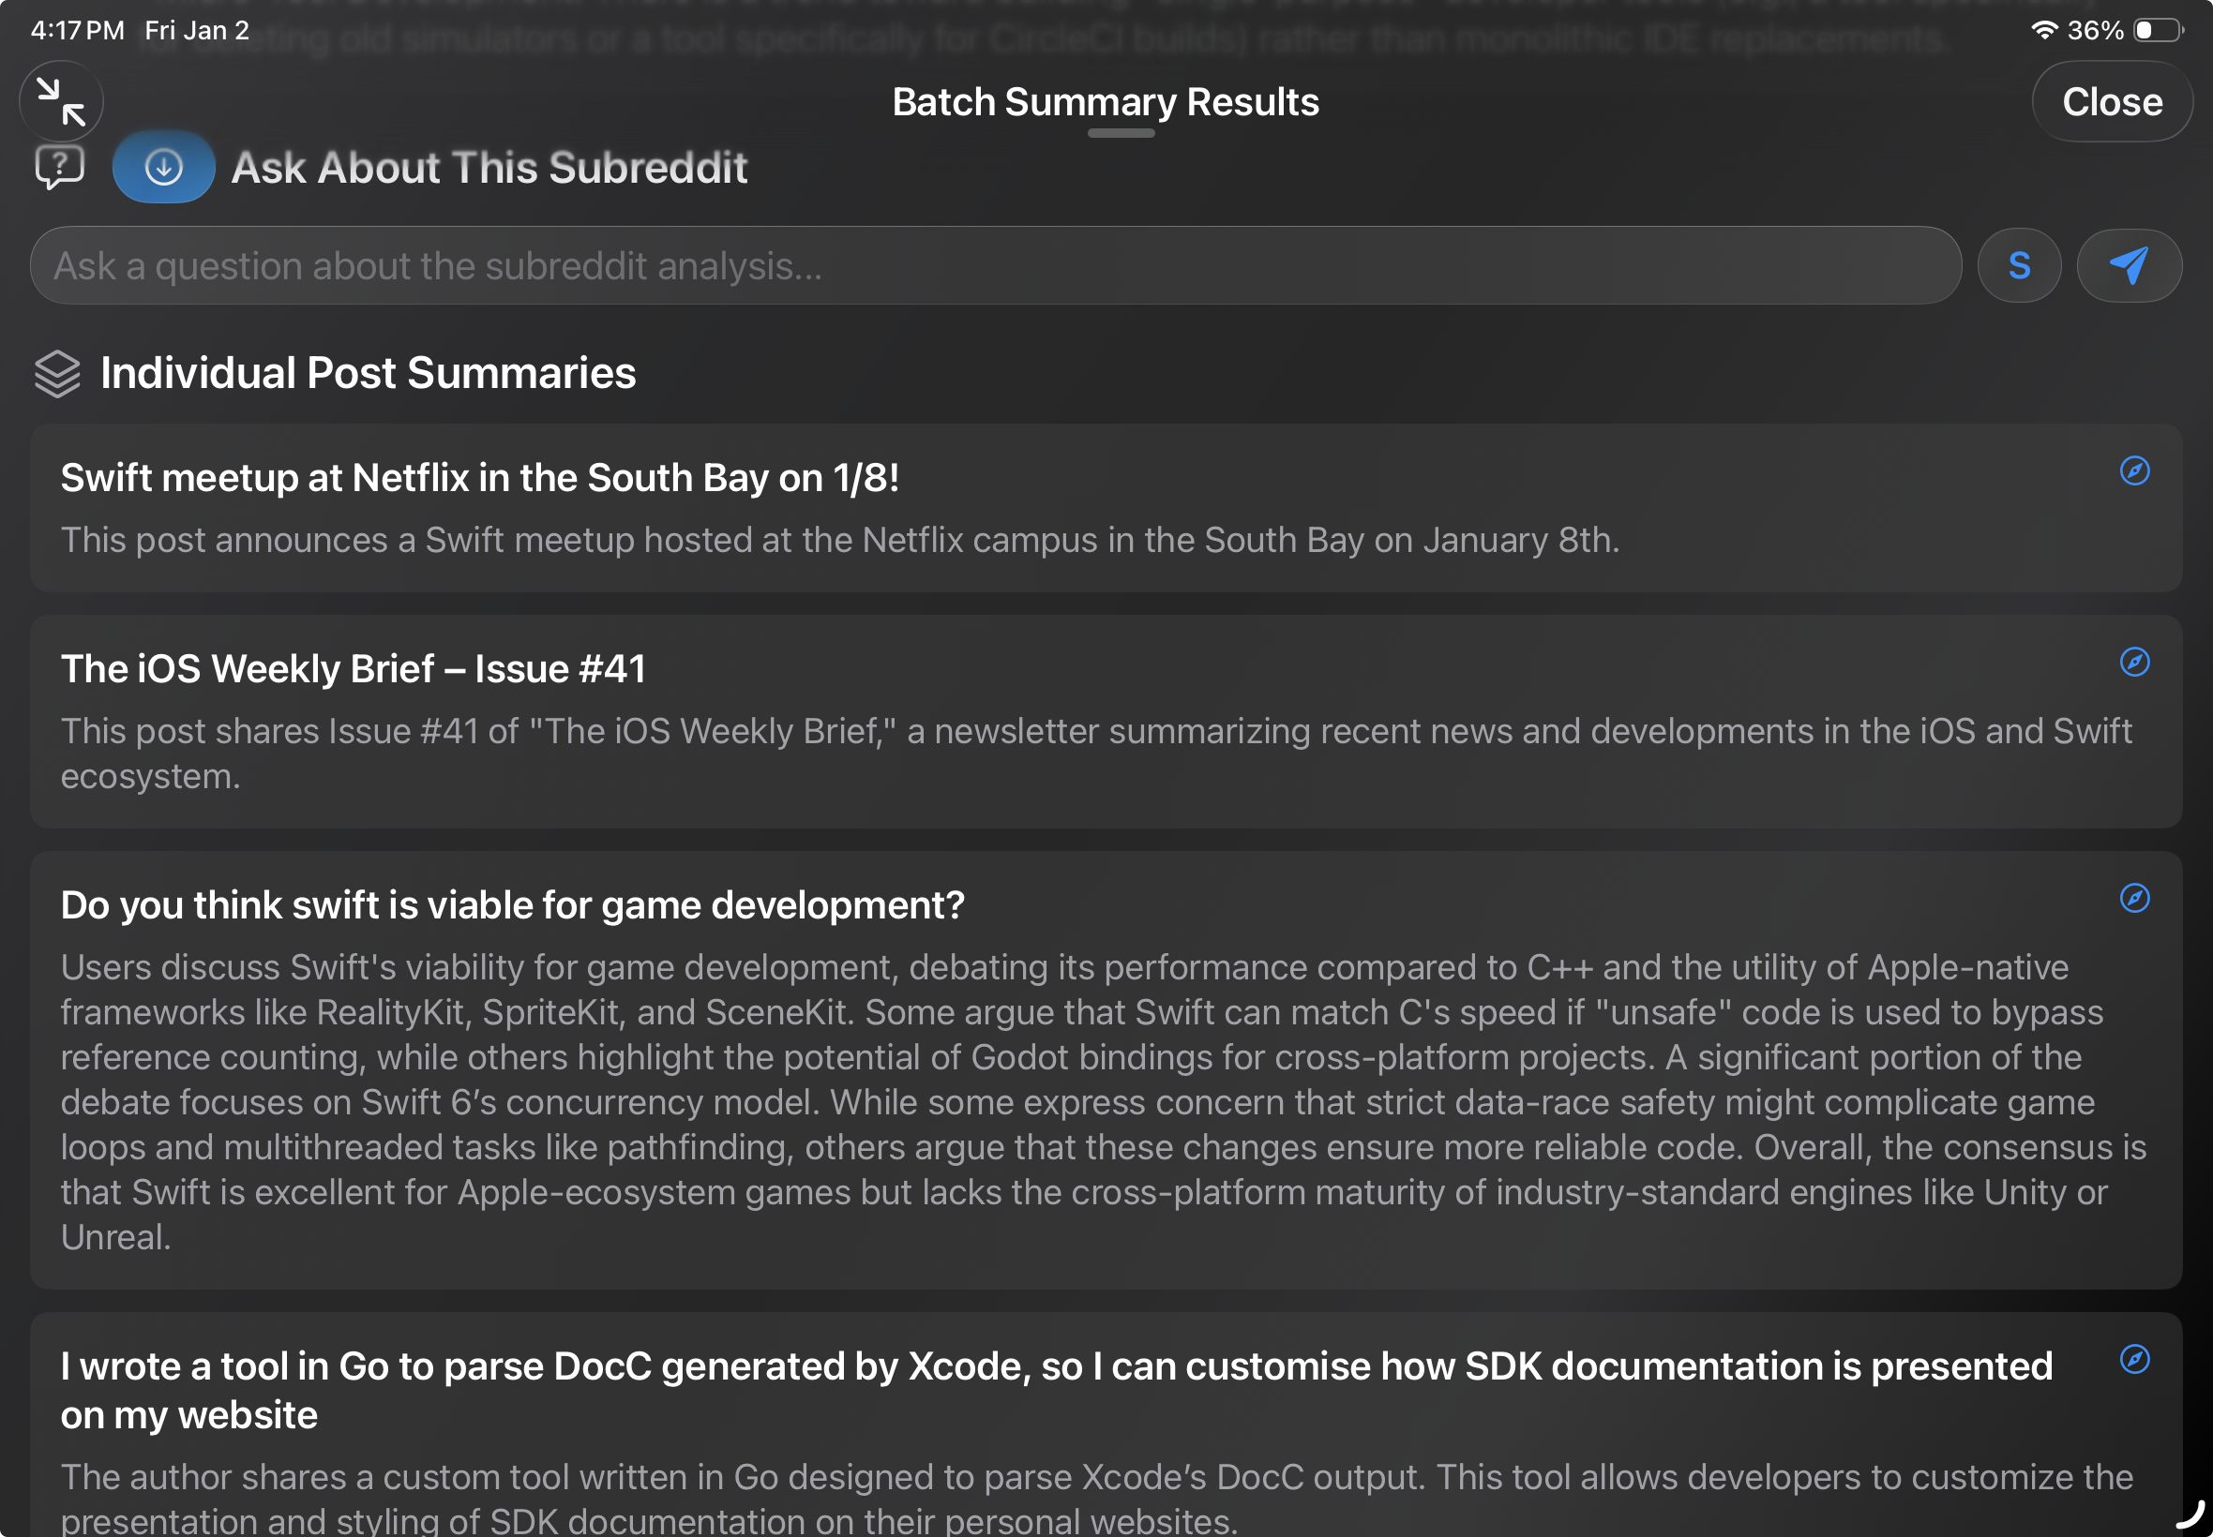Image resolution: width=2213 pixels, height=1537 pixels.
Task: Open iOS Weekly Brief via its compass icon
Action: click(x=2135, y=663)
